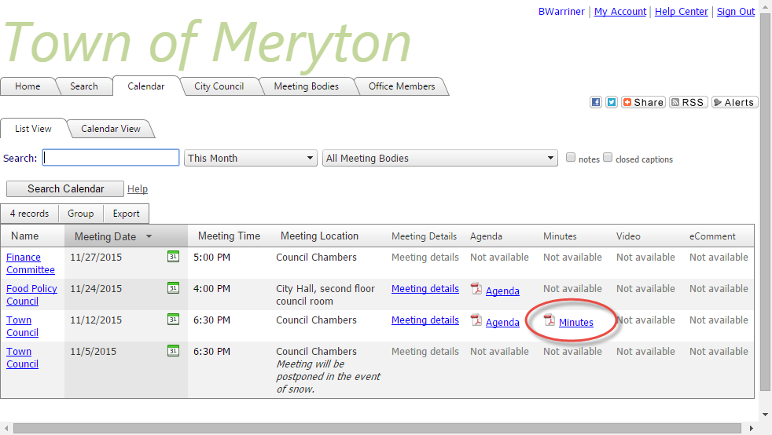This screenshot has width=772, height=435.
Task: Click the Search Calendar button
Action: (65, 188)
